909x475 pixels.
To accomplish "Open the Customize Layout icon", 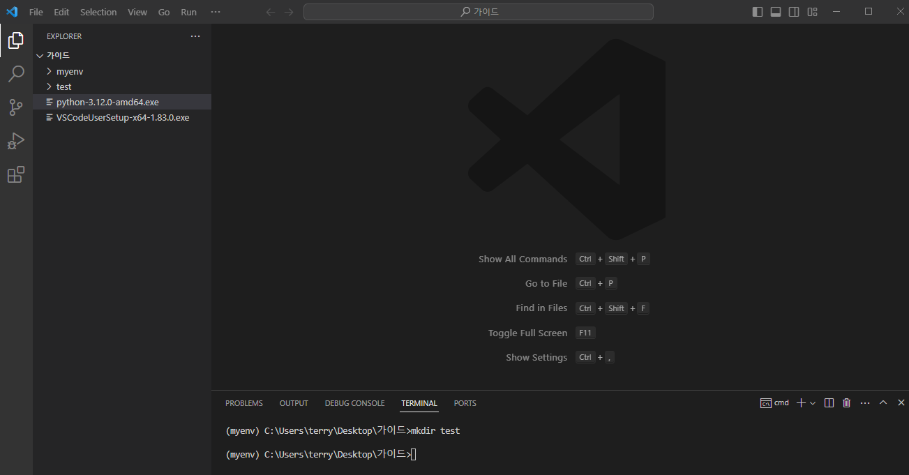I will click(812, 12).
